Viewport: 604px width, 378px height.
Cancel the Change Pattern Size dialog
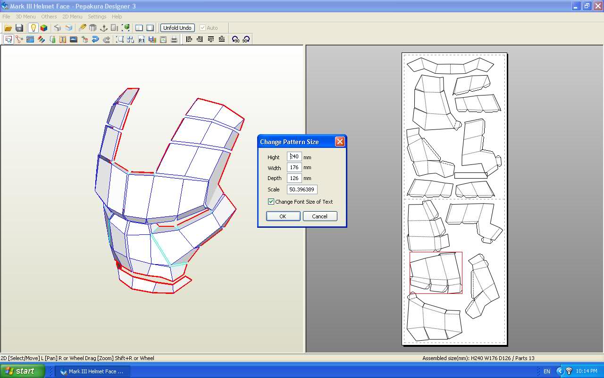click(x=319, y=216)
